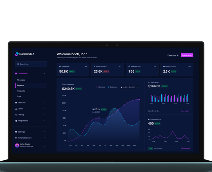Toggle the Revenue series in chart legend
This screenshot has height=172, width=212.
[x=101, y=87]
